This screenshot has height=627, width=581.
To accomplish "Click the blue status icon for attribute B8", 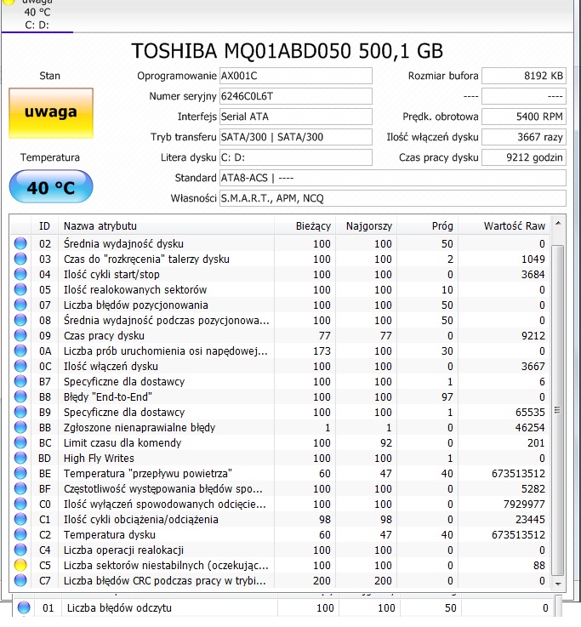I will 20,396.
